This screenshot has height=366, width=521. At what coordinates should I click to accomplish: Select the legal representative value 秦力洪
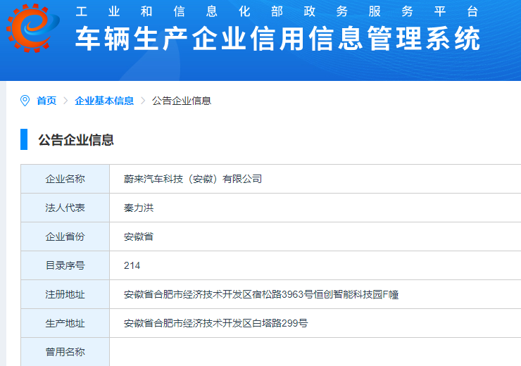[x=139, y=208]
